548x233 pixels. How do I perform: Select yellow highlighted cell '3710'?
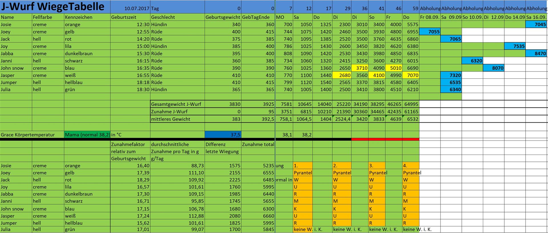pyautogui.click(x=360, y=68)
